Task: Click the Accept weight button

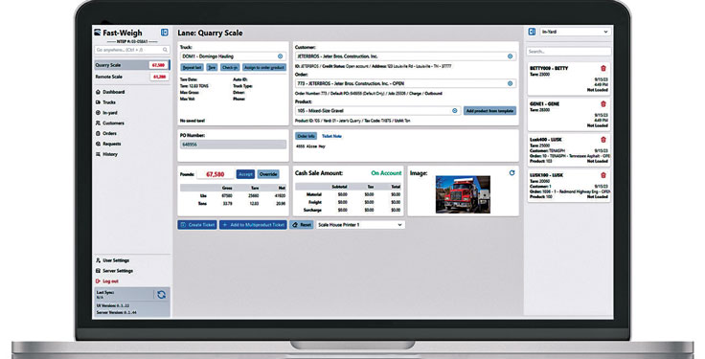Action: 245,174
